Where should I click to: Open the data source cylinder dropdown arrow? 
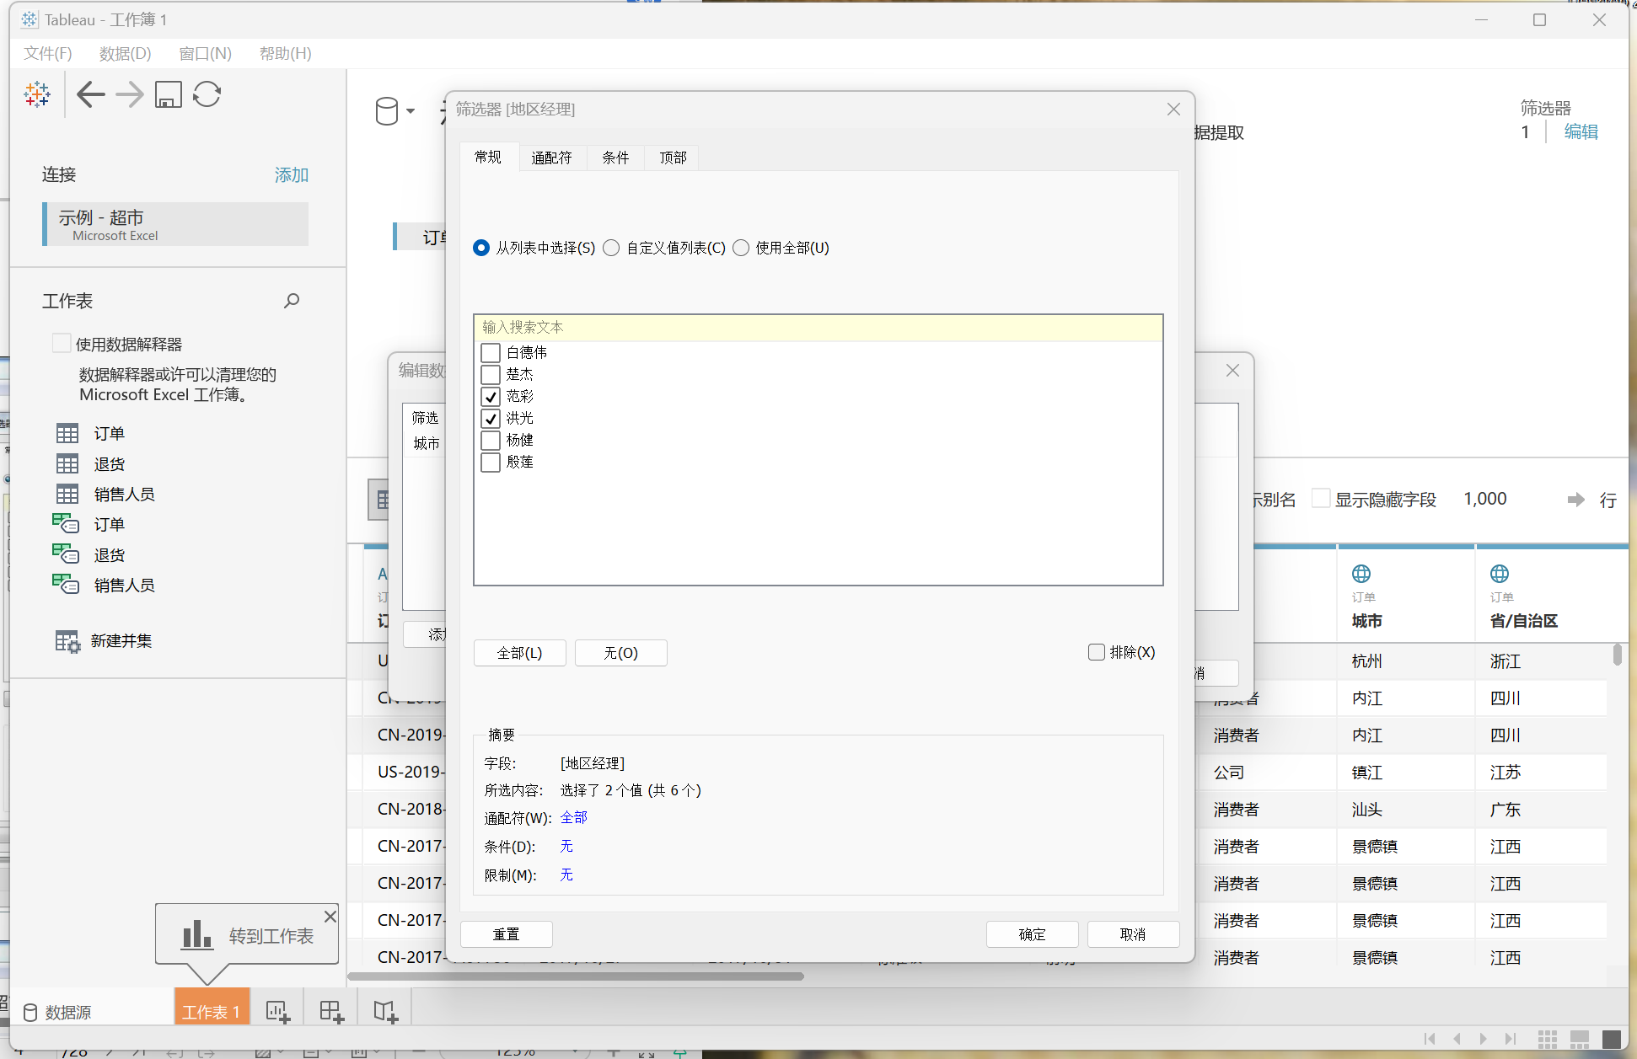pos(411,111)
